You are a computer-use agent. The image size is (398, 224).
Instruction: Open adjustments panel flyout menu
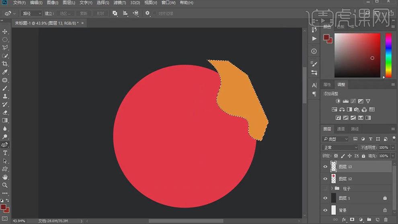[393, 84]
